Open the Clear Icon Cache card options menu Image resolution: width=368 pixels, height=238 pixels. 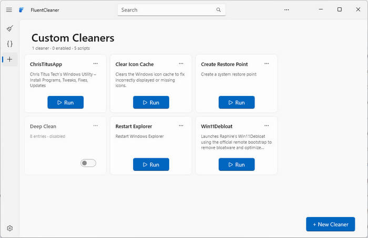click(181, 63)
